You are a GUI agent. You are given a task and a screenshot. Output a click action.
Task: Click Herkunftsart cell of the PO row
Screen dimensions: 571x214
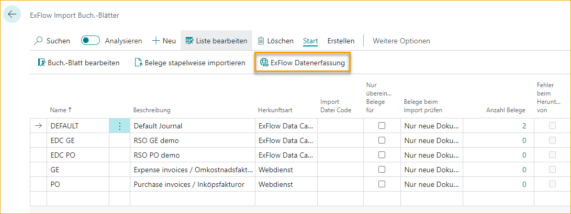286,184
